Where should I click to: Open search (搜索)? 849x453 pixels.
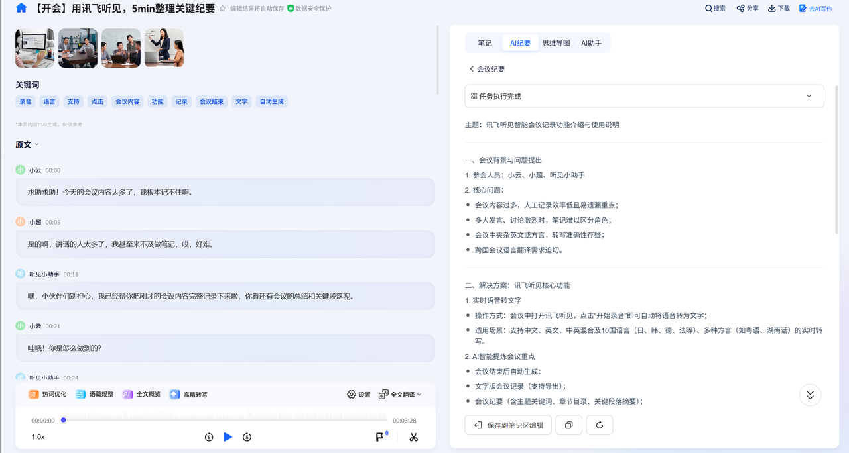(715, 9)
